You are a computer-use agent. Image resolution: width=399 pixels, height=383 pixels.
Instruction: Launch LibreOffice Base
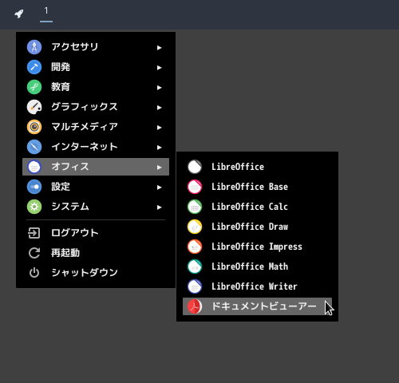tap(257, 187)
